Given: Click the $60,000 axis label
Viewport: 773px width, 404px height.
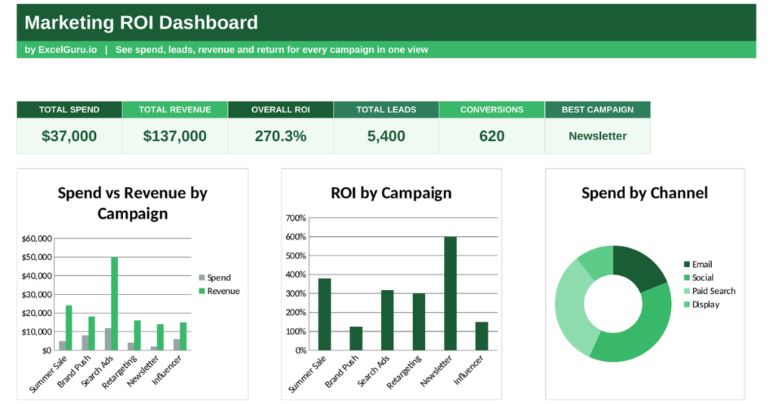Looking at the screenshot, I should click(37, 239).
